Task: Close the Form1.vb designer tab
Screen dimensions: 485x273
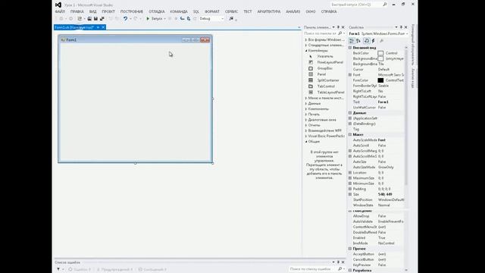Action: tap(103, 27)
